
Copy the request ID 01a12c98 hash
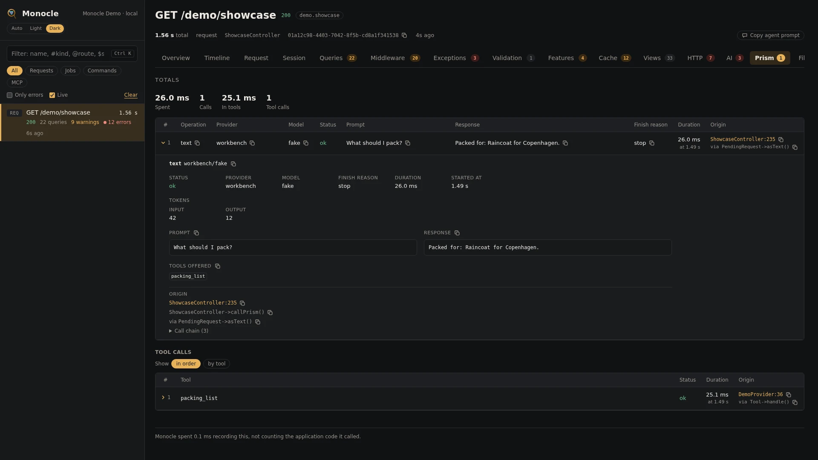click(x=404, y=35)
